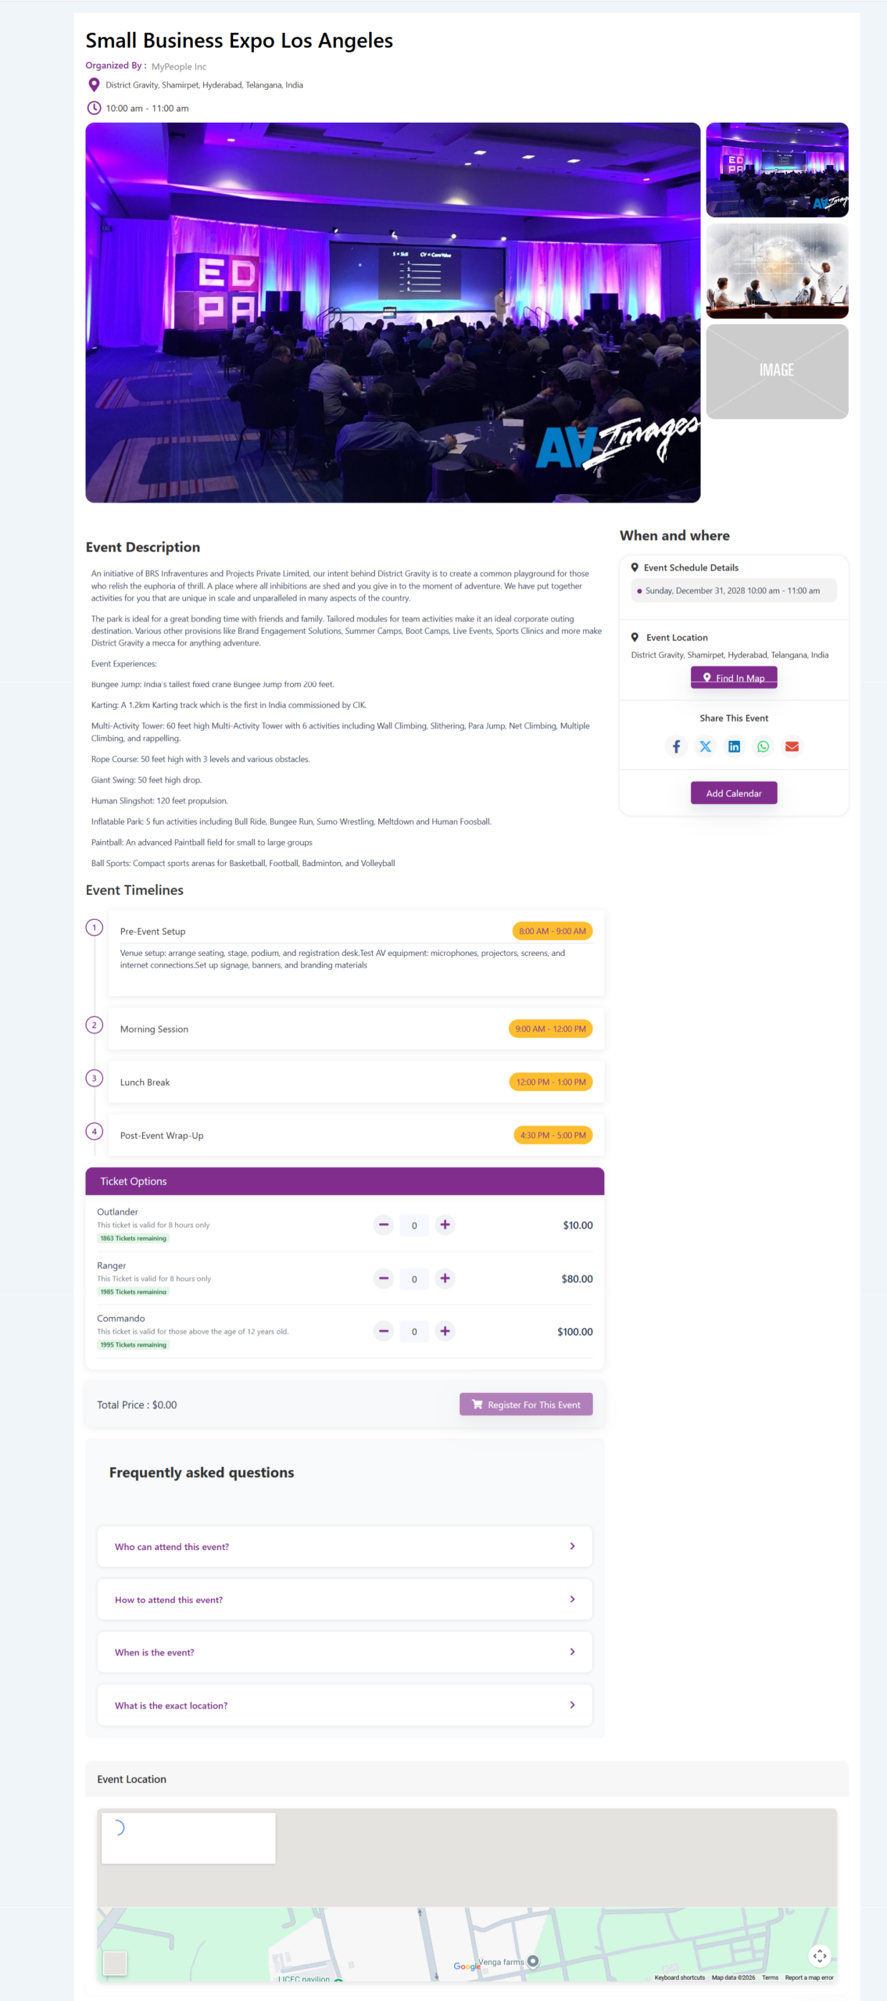Screen dimensions: 887x2001
Task: Click the Find In Map button
Action: (x=734, y=678)
